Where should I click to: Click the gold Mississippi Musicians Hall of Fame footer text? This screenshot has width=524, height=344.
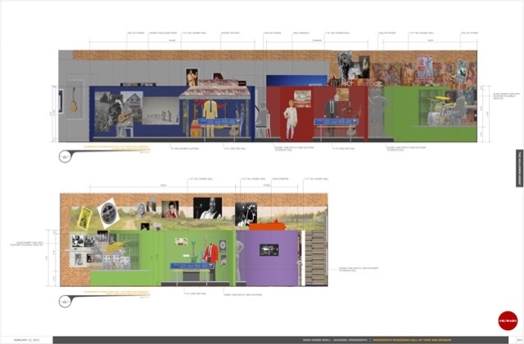411,340
